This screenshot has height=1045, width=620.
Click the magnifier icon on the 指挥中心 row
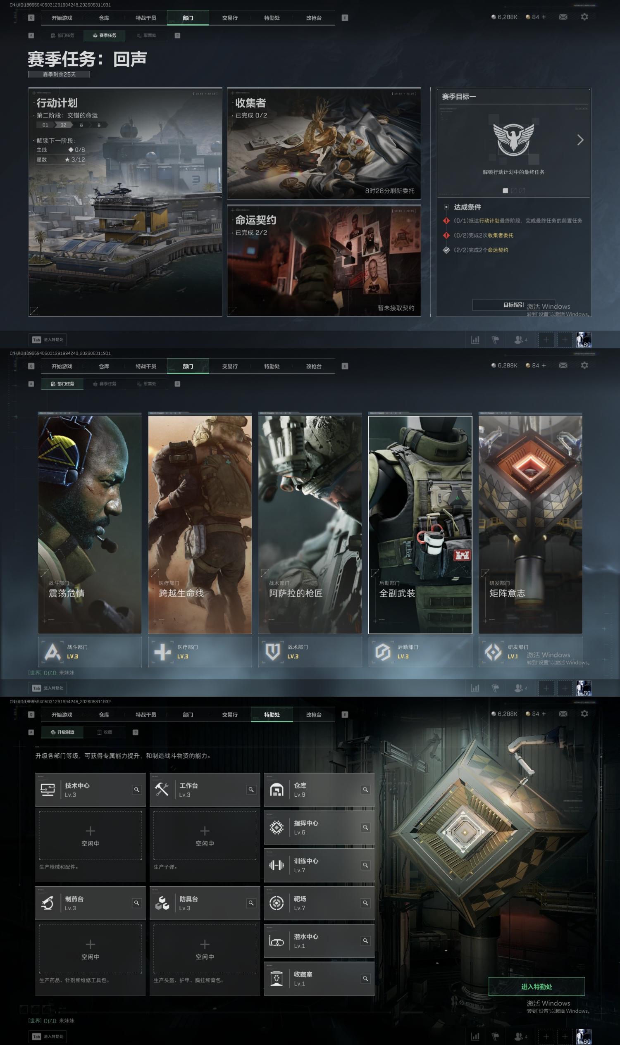click(x=365, y=827)
